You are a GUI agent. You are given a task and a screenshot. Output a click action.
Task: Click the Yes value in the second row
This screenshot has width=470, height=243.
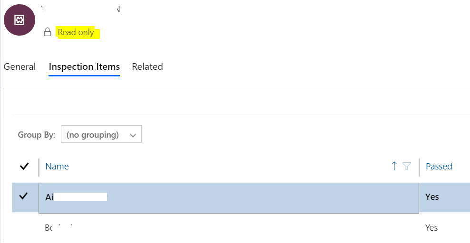tap(431, 227)
